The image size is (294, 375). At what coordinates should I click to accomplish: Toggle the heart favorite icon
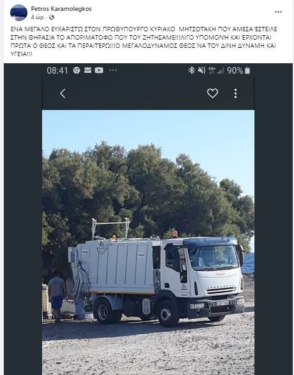212,93
